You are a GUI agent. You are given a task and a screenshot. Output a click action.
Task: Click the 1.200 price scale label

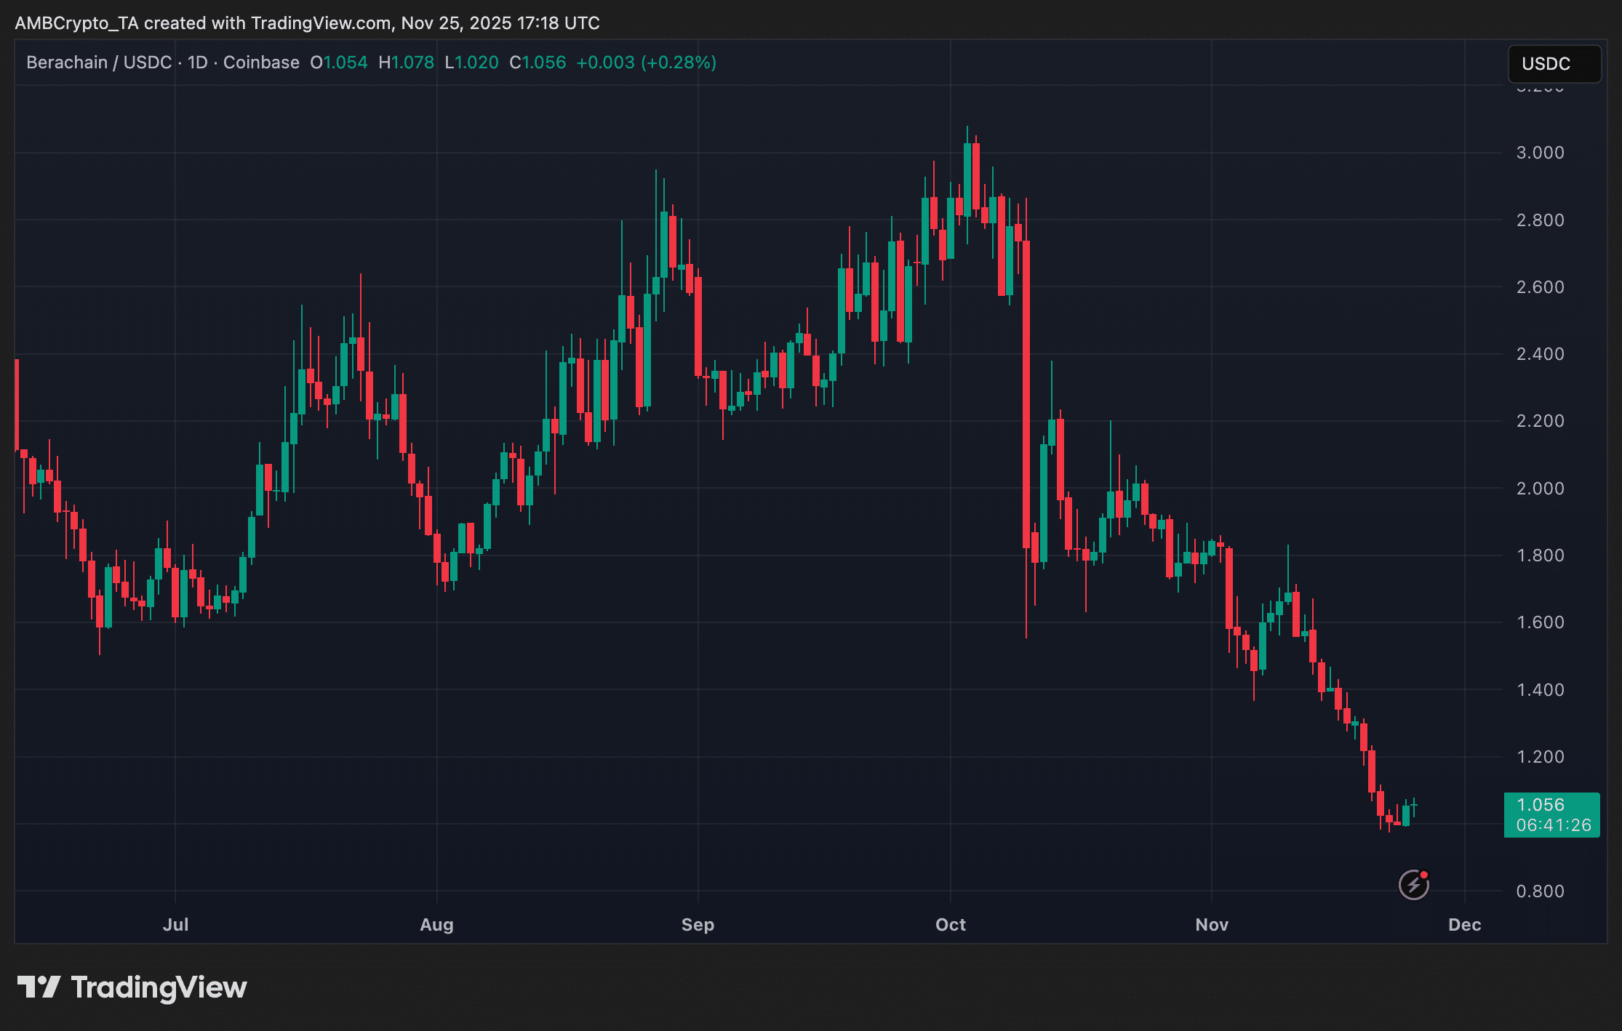tap(1540, 757)
